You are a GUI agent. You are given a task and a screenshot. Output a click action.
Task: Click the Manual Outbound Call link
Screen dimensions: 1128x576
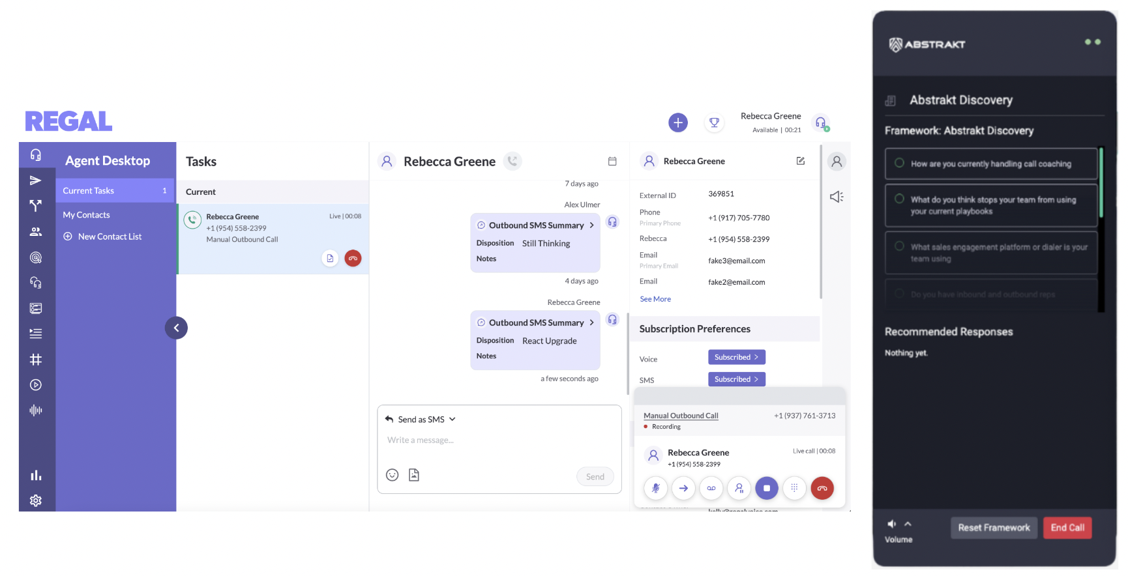[x=681, y=416]
